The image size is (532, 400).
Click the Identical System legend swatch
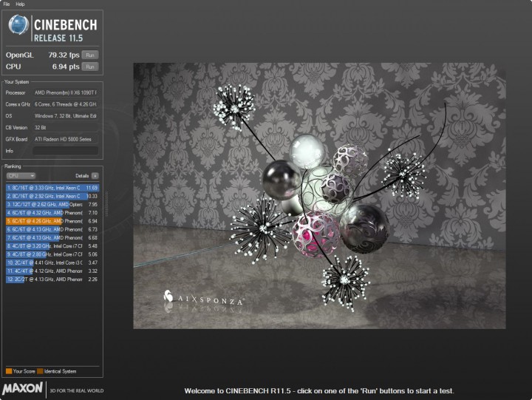click(40, 371)
